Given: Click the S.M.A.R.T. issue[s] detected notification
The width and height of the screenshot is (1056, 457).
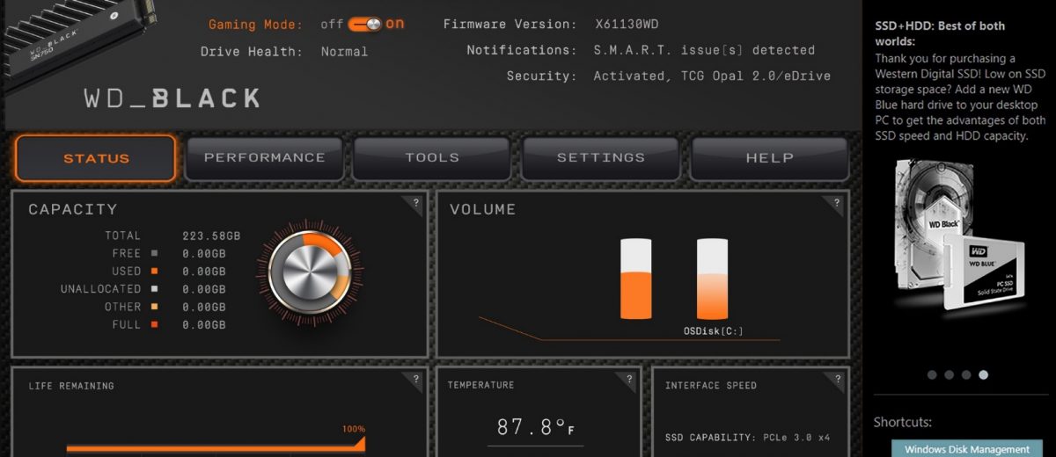Looking at the screenshot, I should pos(704,50).
